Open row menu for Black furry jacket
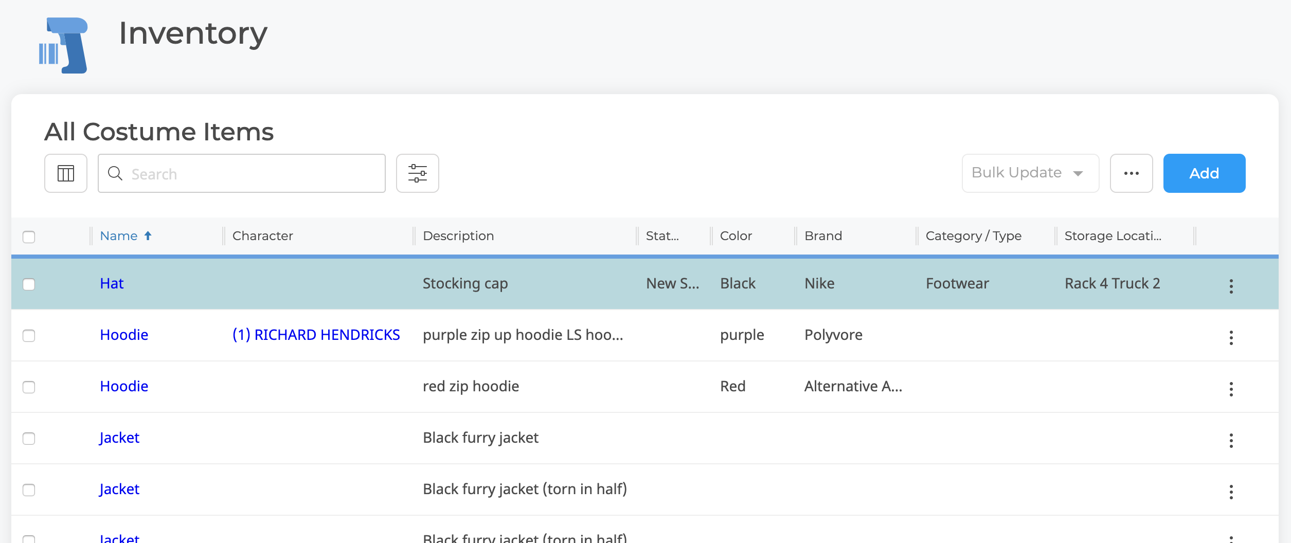Image resolution: width=1291 pixels, height=543 pixels. pos(1231,440)
